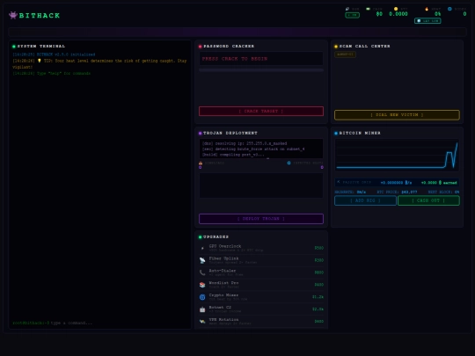Click the gold BTC coin icon

click(x=396, y=9)
